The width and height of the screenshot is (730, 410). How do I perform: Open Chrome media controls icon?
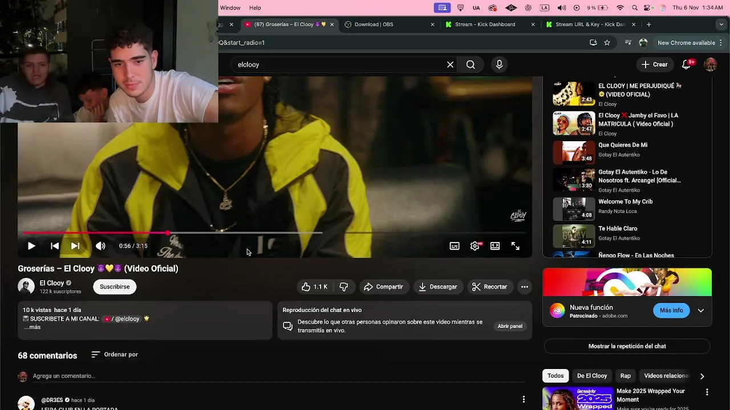click(x=628, y=43)
